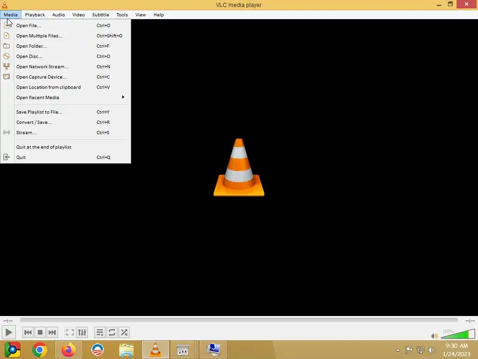Click the Open Multiple Files icon
Viewport: 478px width, 359px height.
pyautogui.click(x=7, y=36)
